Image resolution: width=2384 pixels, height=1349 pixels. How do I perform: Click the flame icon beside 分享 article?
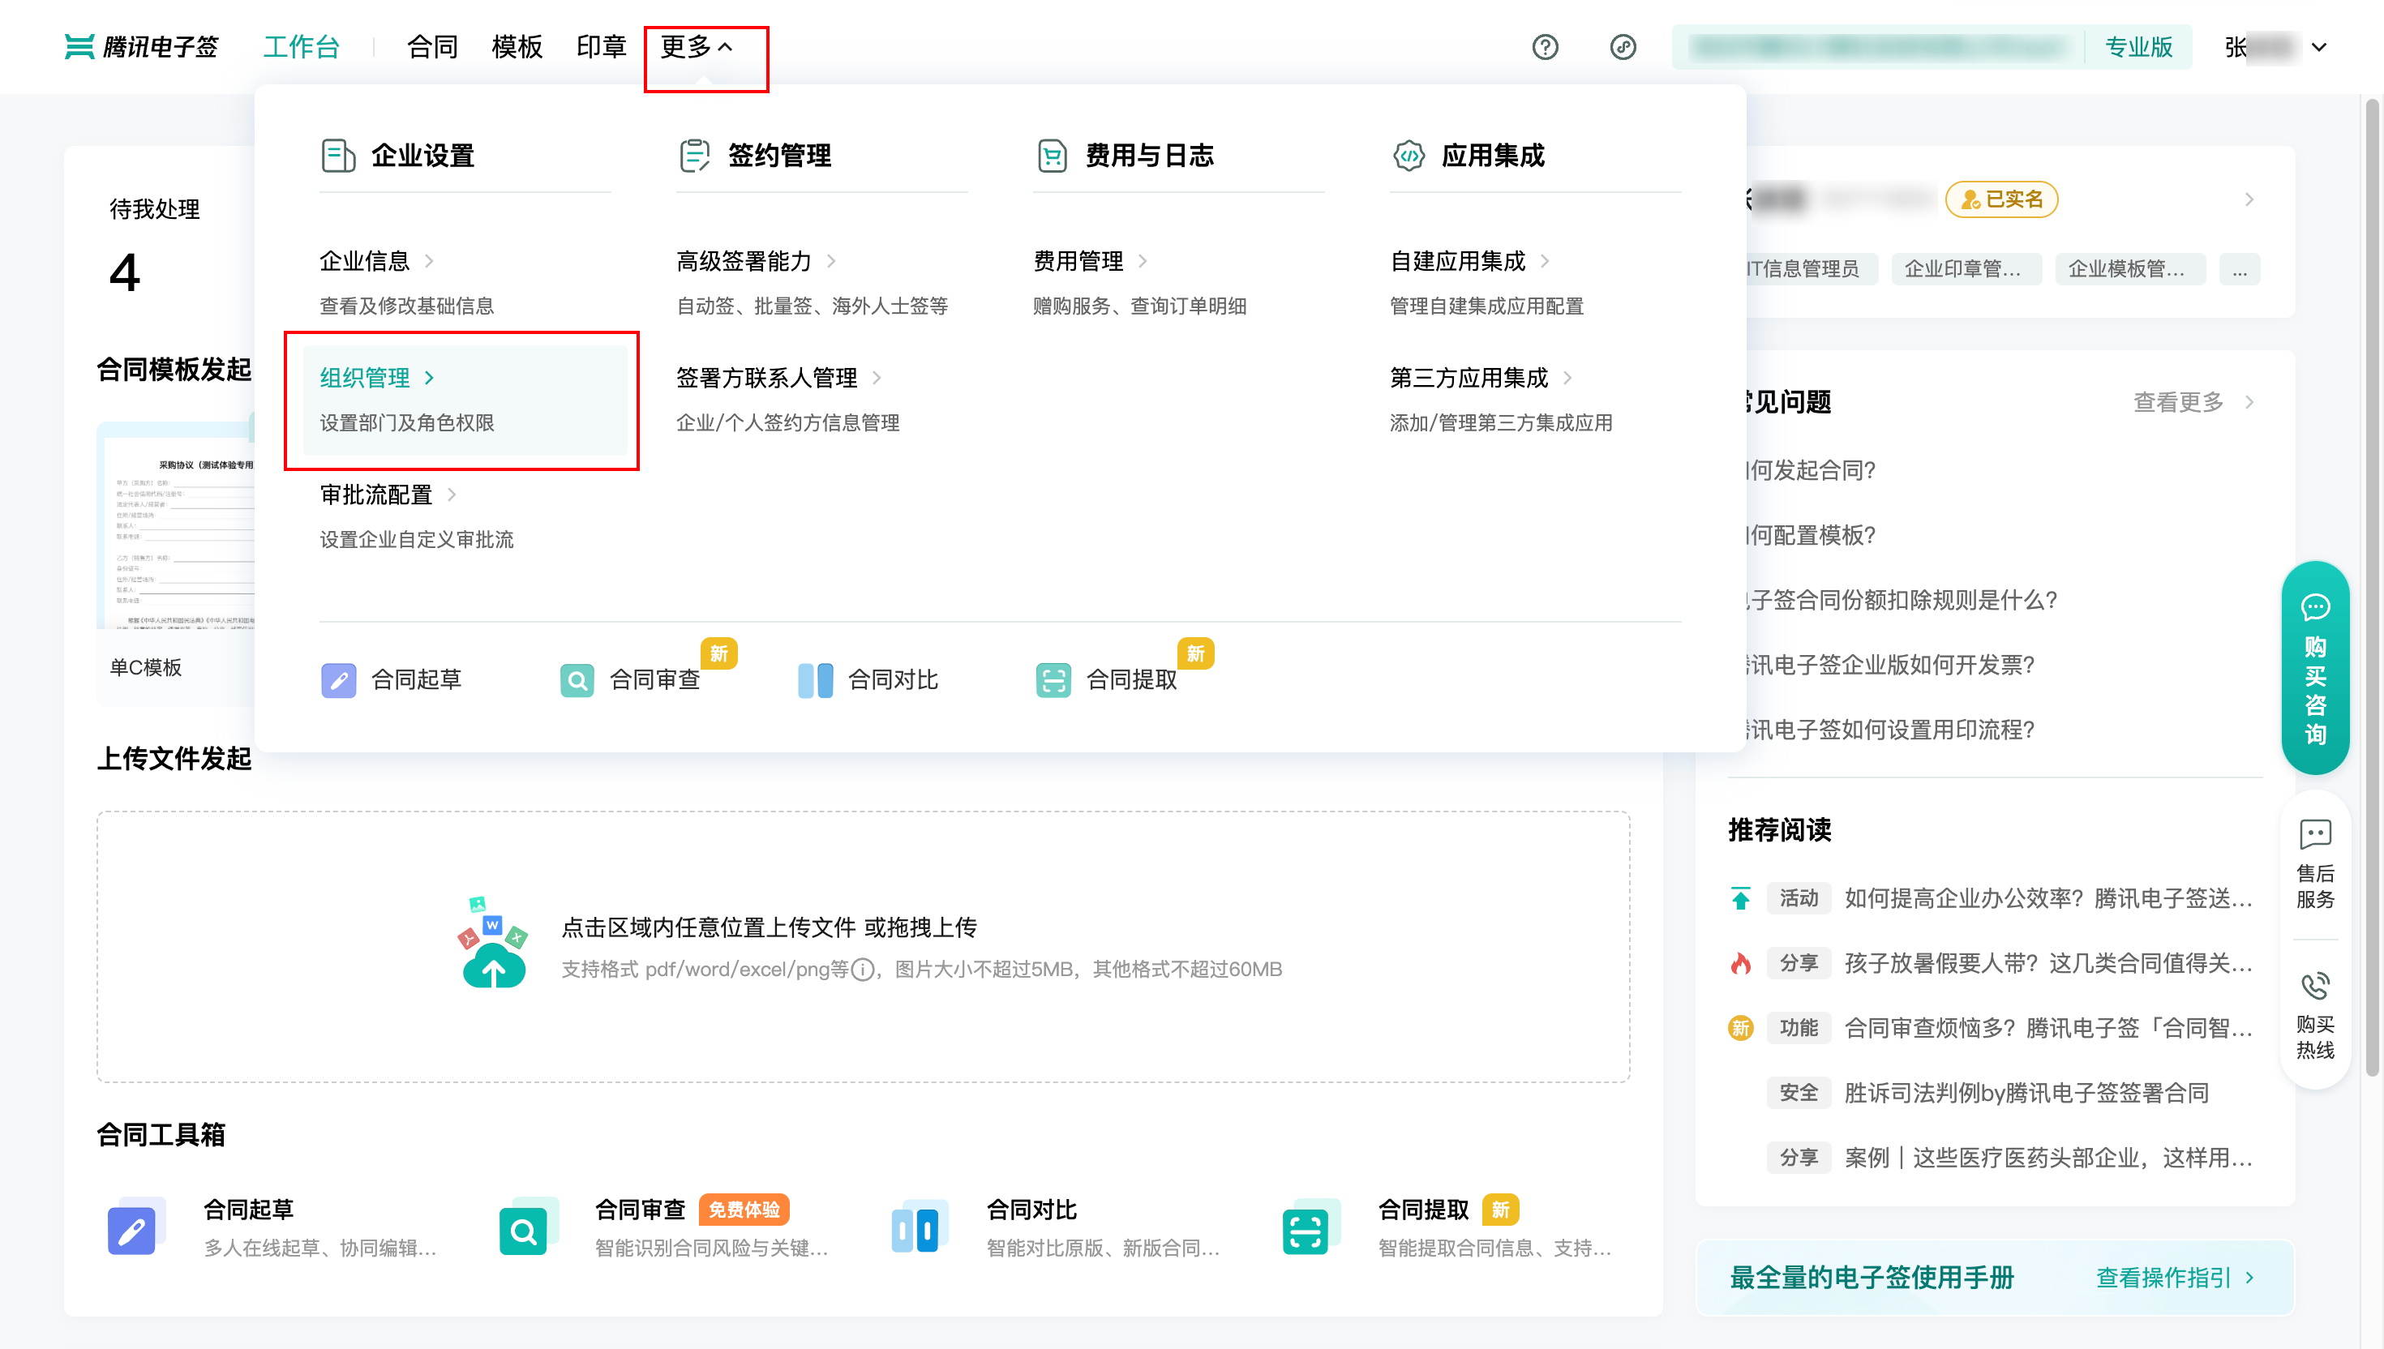(1740, 964)
